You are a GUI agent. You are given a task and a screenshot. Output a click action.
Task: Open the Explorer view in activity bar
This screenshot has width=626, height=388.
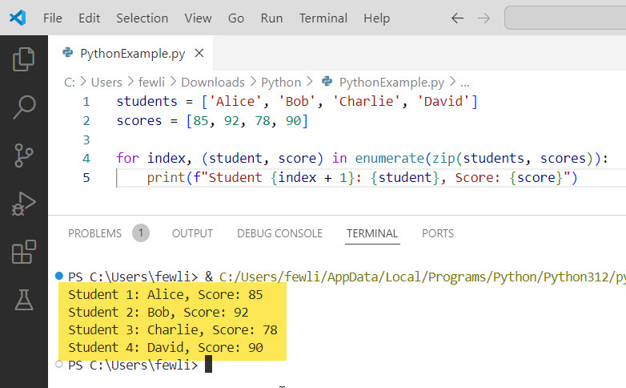23,59
